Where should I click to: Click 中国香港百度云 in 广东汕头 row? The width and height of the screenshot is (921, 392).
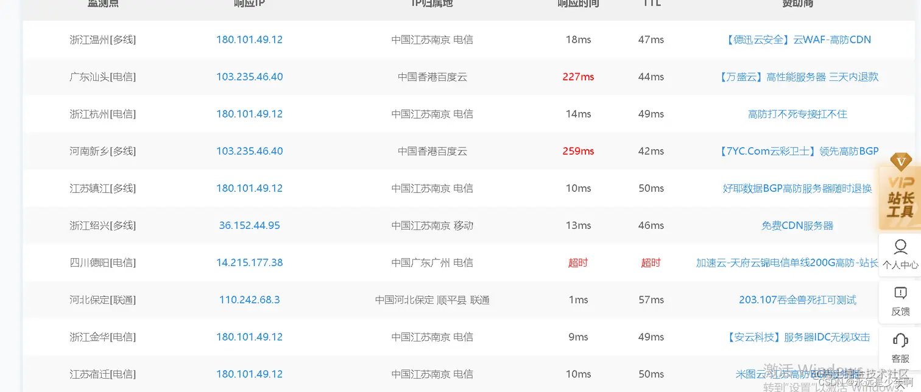[x=432, y=77]
